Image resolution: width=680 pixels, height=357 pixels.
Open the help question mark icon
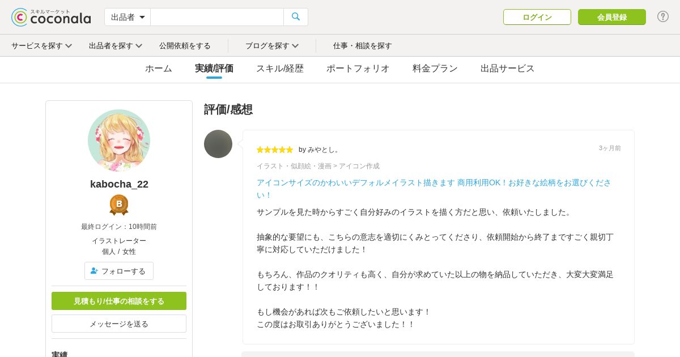pyautogui.click(x=663, y=16)
